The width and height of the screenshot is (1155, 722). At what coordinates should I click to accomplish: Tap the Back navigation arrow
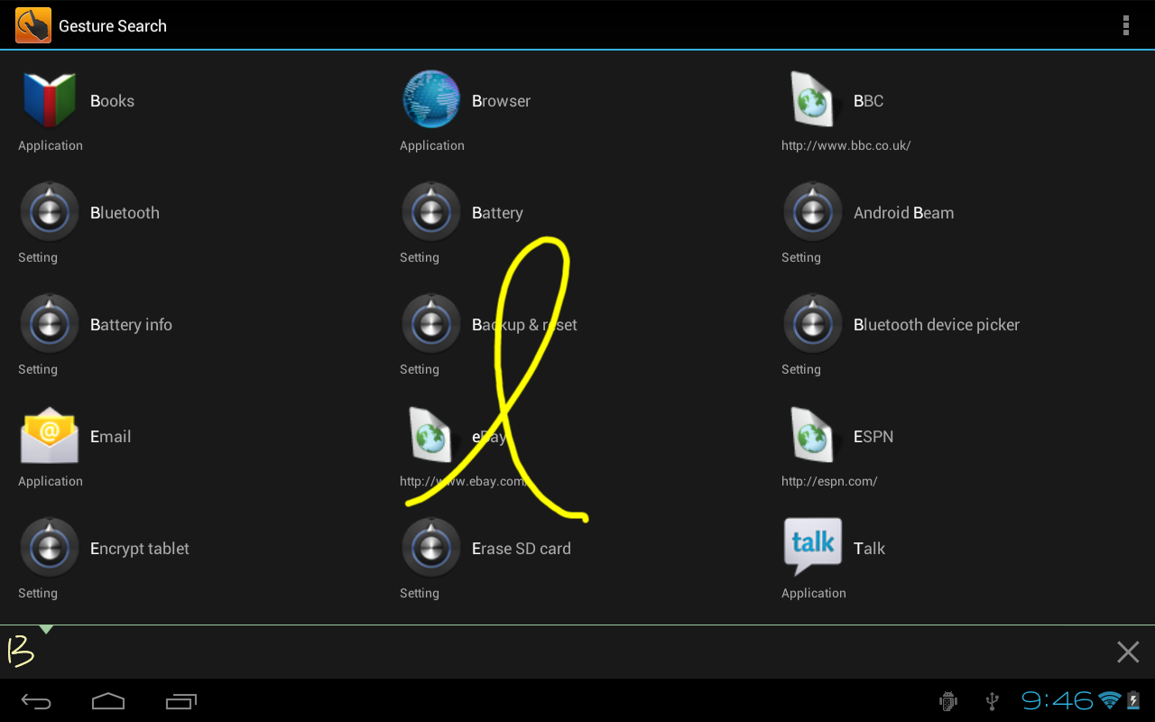[36, 700]
